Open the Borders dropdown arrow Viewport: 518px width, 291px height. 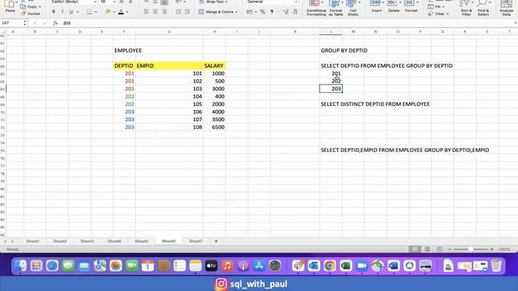point(96,12)
